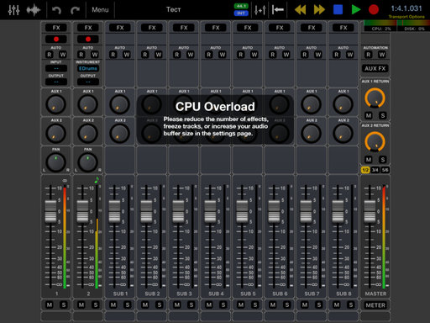
Task: Click the pan knob of track 2
Action: [87, 162]
